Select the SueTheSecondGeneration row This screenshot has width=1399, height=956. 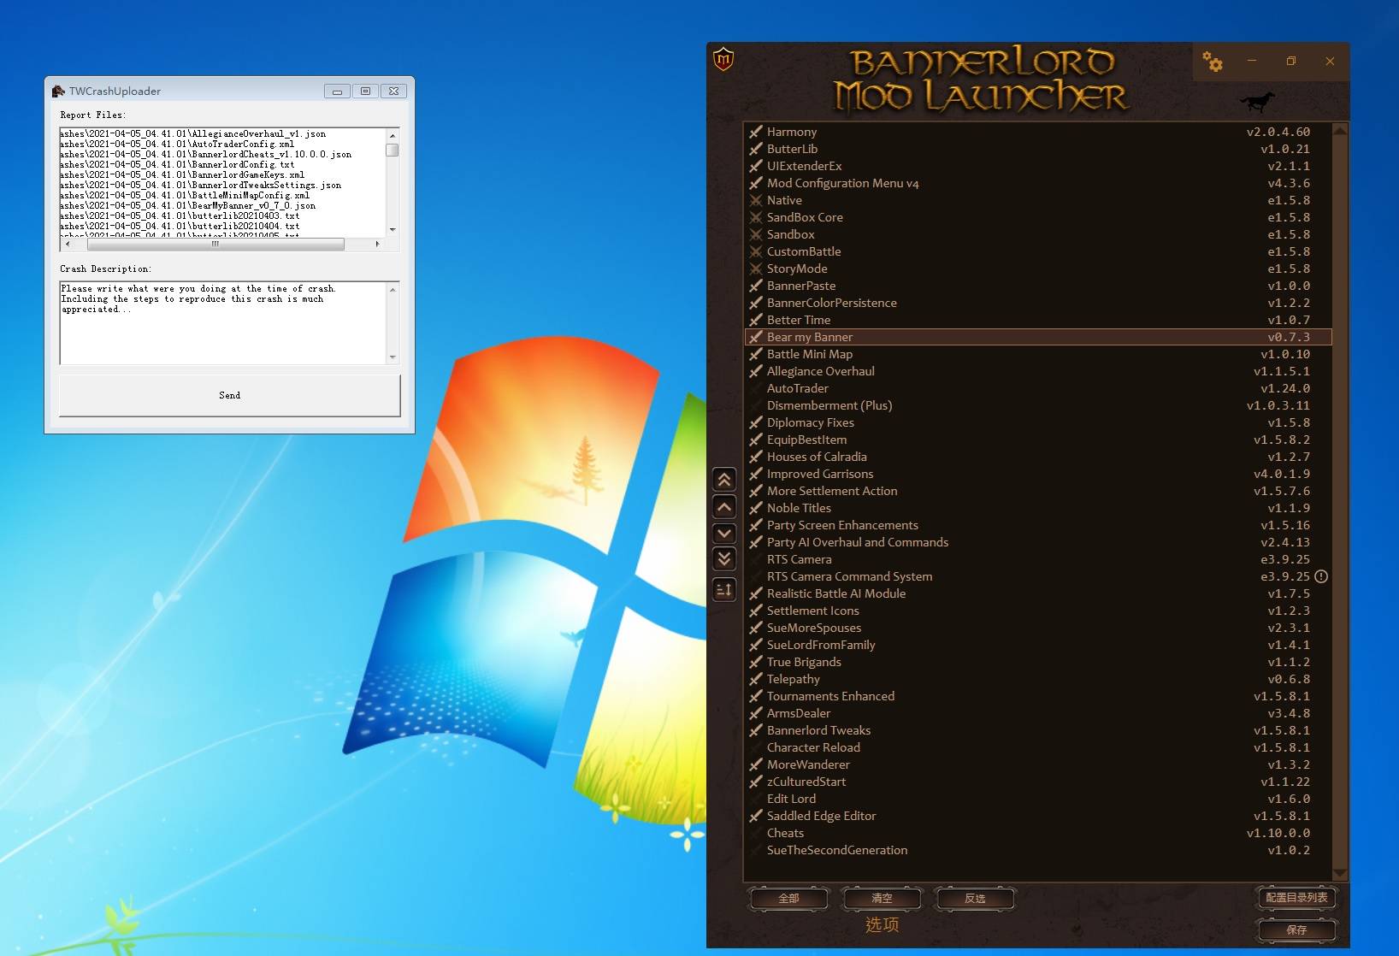pos(1038,850)
